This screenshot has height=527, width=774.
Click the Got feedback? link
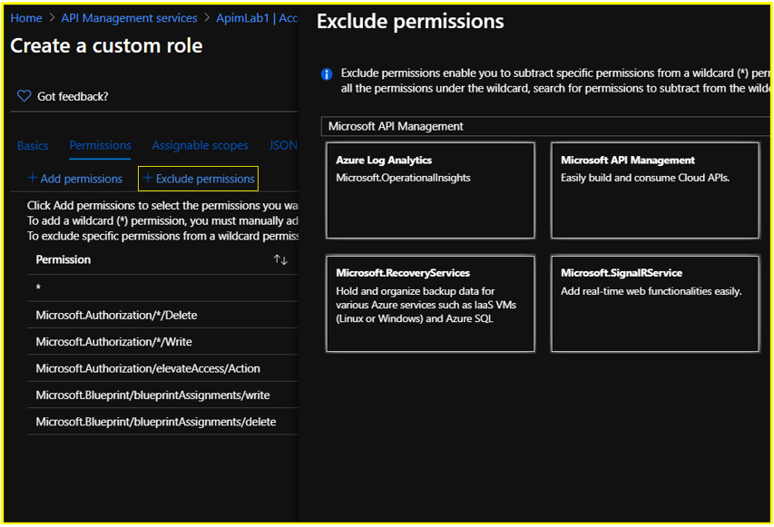(73, 96)
